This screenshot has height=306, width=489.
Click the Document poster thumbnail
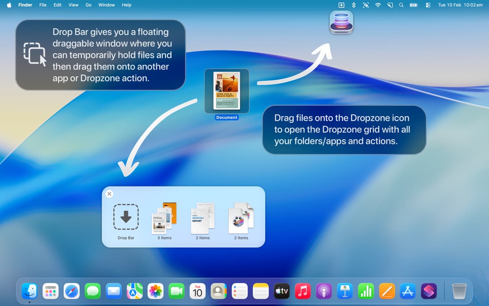227,91
